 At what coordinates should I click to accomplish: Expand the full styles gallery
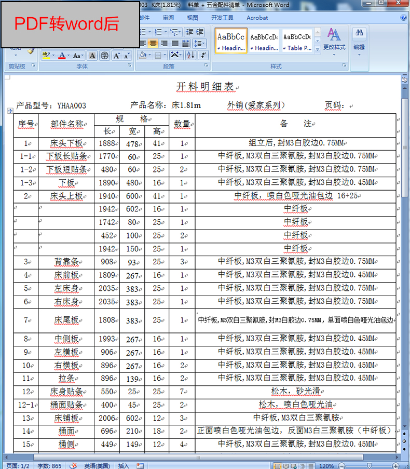pyautogui.click(x=318, y=49)
